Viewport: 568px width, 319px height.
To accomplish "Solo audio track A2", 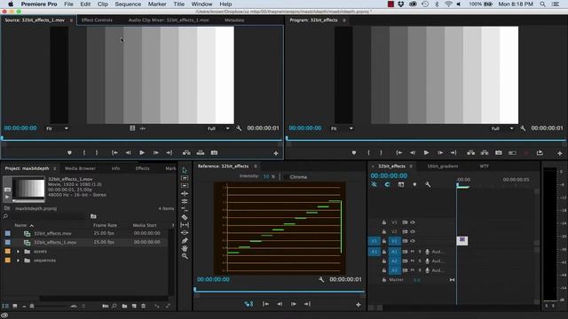I will pos(420,261).
